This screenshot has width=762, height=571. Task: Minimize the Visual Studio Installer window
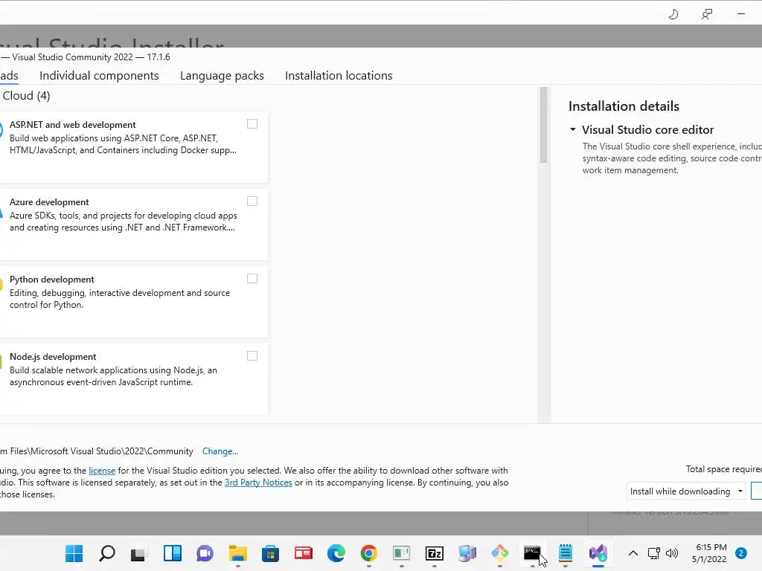point(740,14)
